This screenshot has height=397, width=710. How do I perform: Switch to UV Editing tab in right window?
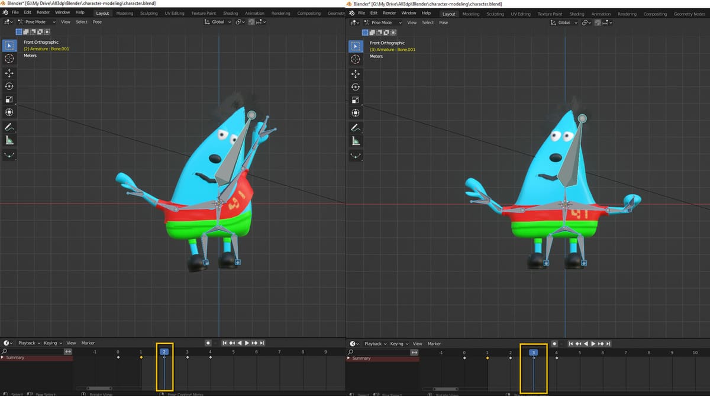pos(521,14)
